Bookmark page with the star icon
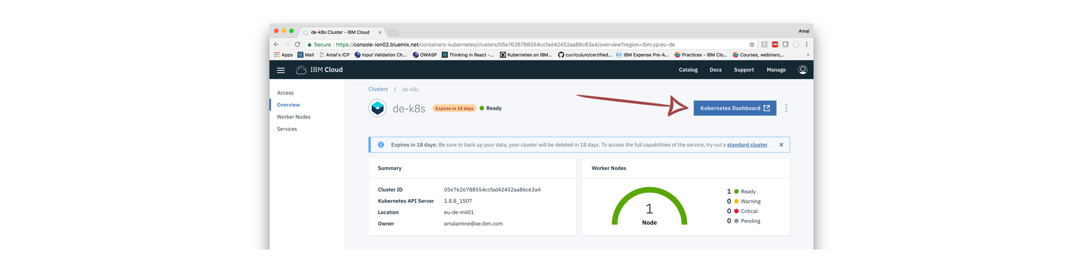Viewport: 1083px width, 261px height. tap(751, 45)
